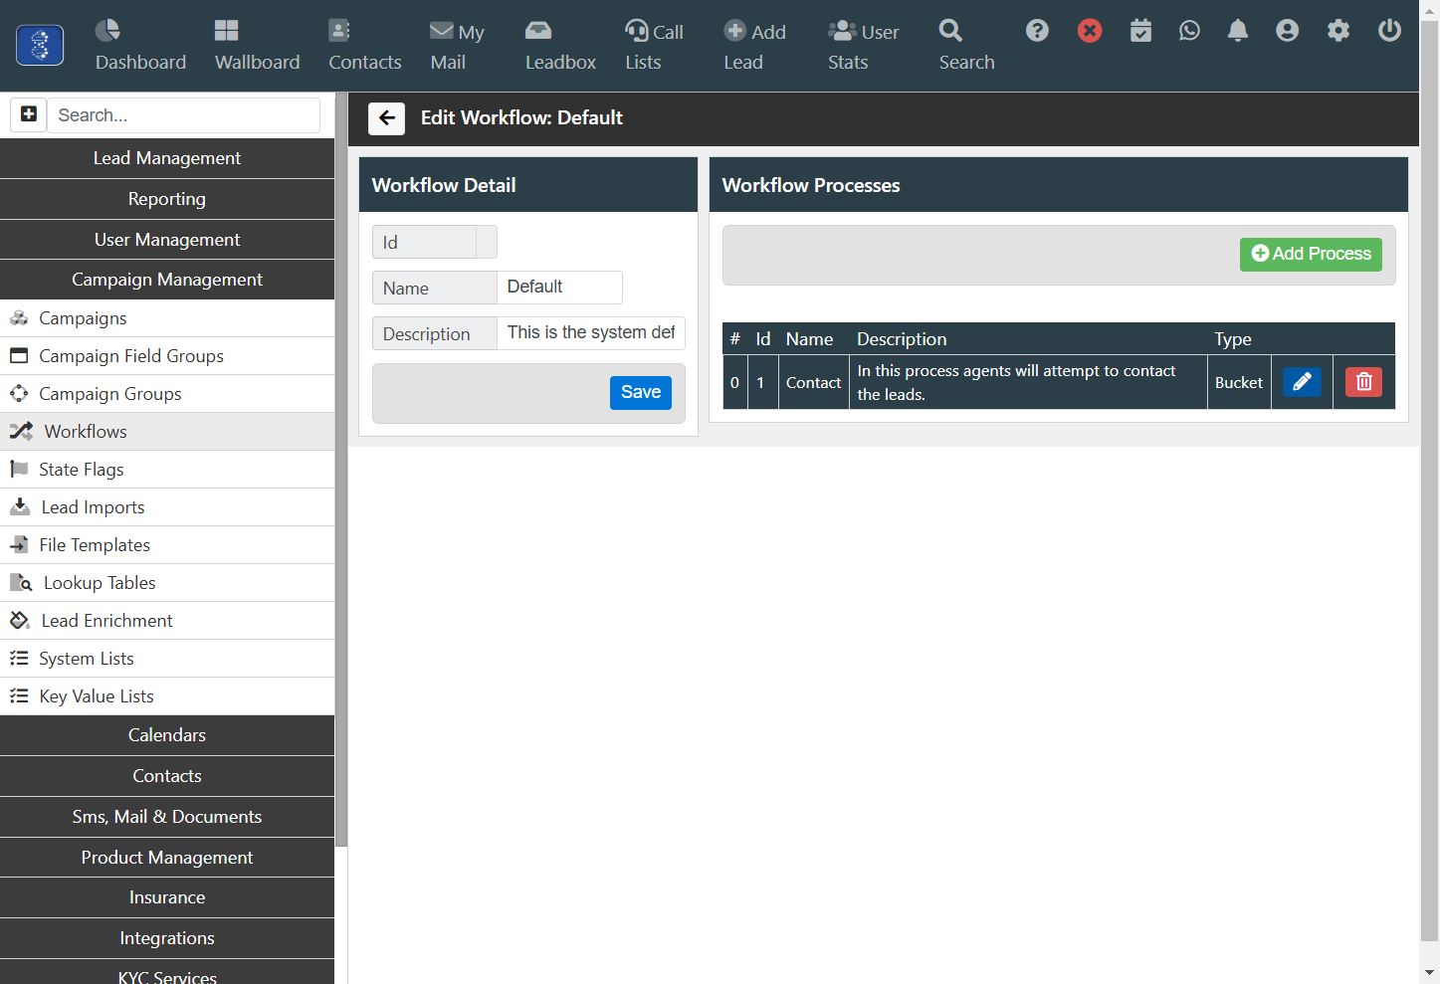1440x984 pixels.
Task: Expand the Reporting section
Action: tap(167, 199)
